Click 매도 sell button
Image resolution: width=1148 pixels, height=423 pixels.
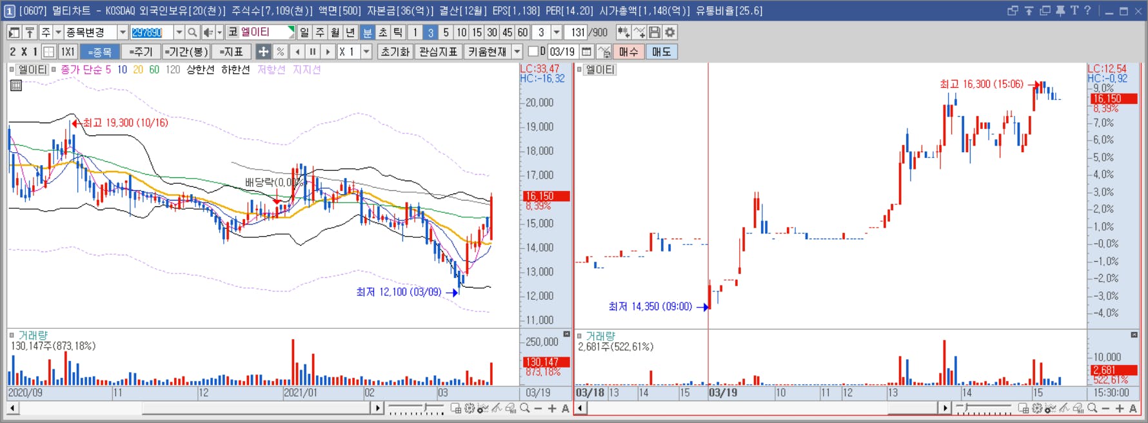point(662,52)
